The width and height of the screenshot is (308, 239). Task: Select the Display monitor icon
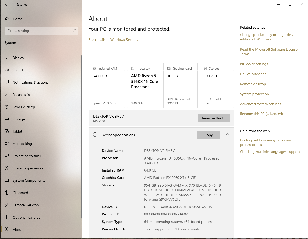click(7, 58)
